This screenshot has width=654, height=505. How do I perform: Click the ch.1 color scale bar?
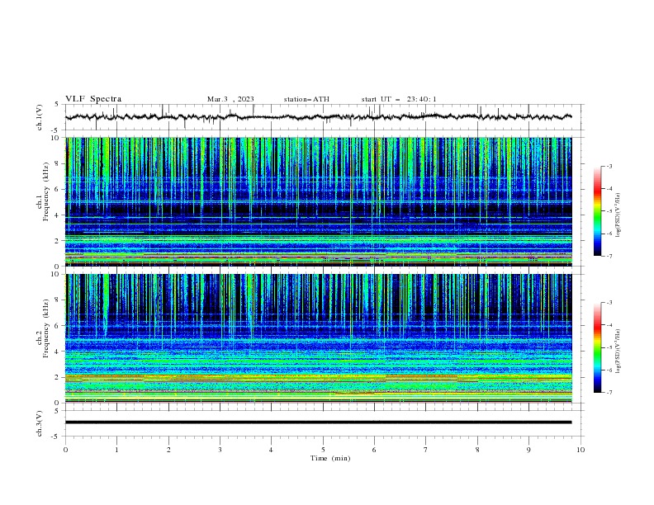pos(597,211)
